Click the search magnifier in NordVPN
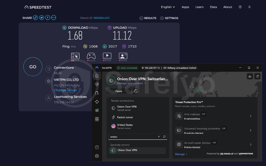 coord(164,136)
